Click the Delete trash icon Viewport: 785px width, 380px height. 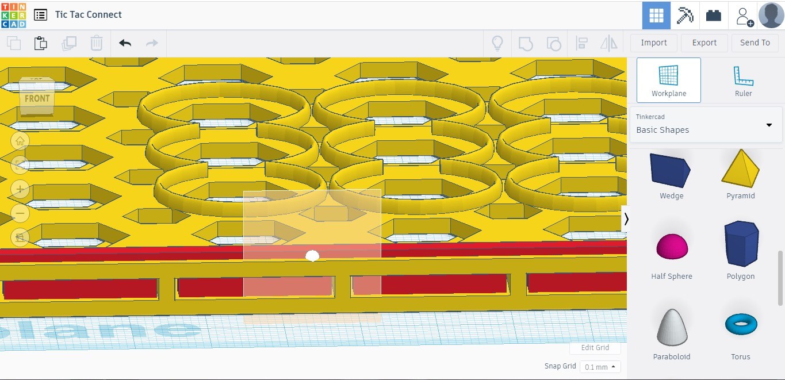click(97, 43)
